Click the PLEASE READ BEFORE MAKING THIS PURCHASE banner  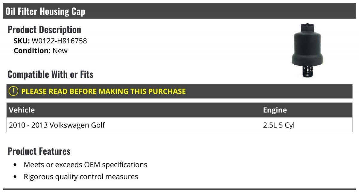pos(180,91)
